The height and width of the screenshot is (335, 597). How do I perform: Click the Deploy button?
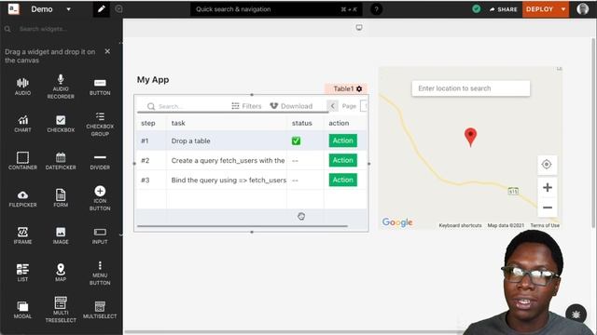[539, 9]
